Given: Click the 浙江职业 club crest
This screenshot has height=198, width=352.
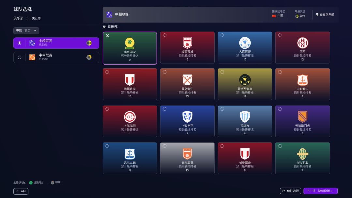Looking at the screenshot, I should [302, 154].
